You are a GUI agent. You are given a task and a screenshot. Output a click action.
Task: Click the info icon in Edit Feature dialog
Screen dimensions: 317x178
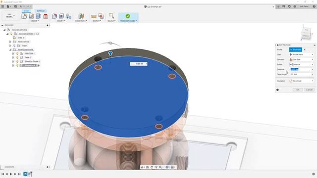(277, 90)
